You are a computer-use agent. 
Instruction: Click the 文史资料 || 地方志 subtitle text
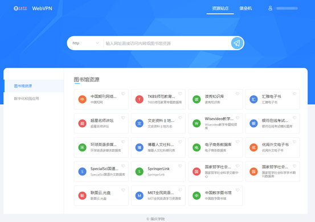coord(160,126)
